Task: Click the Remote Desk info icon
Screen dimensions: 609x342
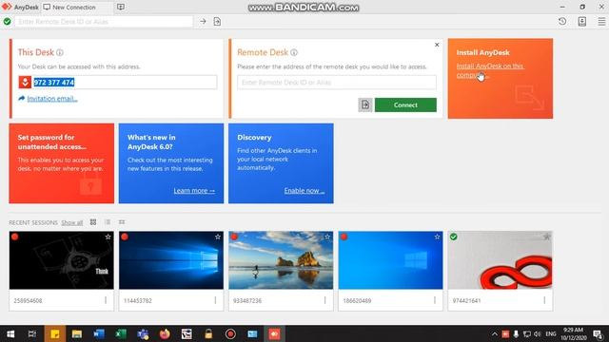Action: [x=294, y=52]
